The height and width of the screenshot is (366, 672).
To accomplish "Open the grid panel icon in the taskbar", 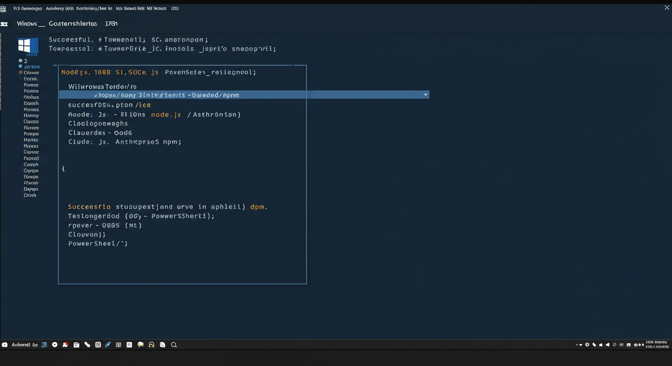I will (118, 345).
